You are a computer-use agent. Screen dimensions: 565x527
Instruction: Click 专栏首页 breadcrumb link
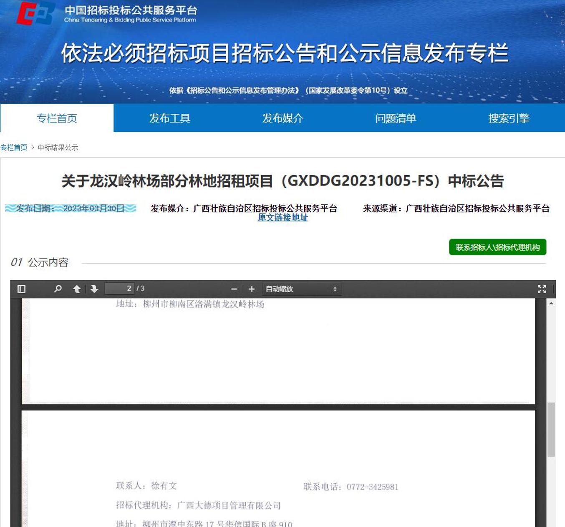pyautogui.click(x=14, y=148)
